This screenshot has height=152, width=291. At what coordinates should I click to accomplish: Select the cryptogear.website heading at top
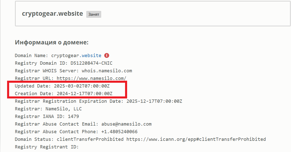53,13
